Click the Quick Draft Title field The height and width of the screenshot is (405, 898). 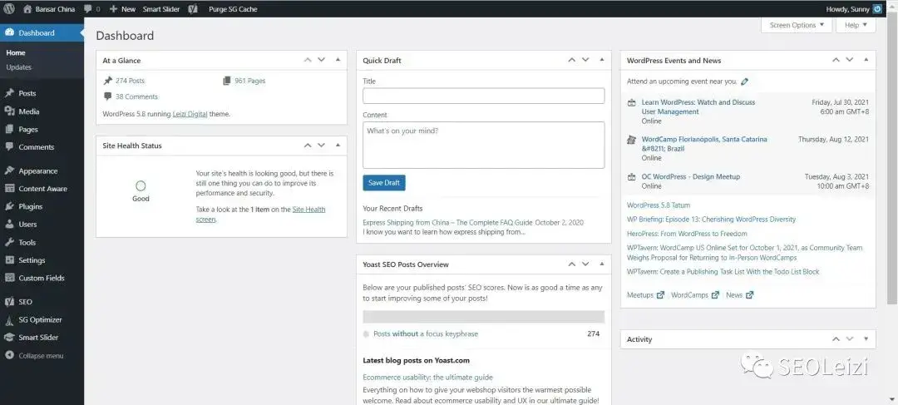pyautogui.click(x=483, y=96)
